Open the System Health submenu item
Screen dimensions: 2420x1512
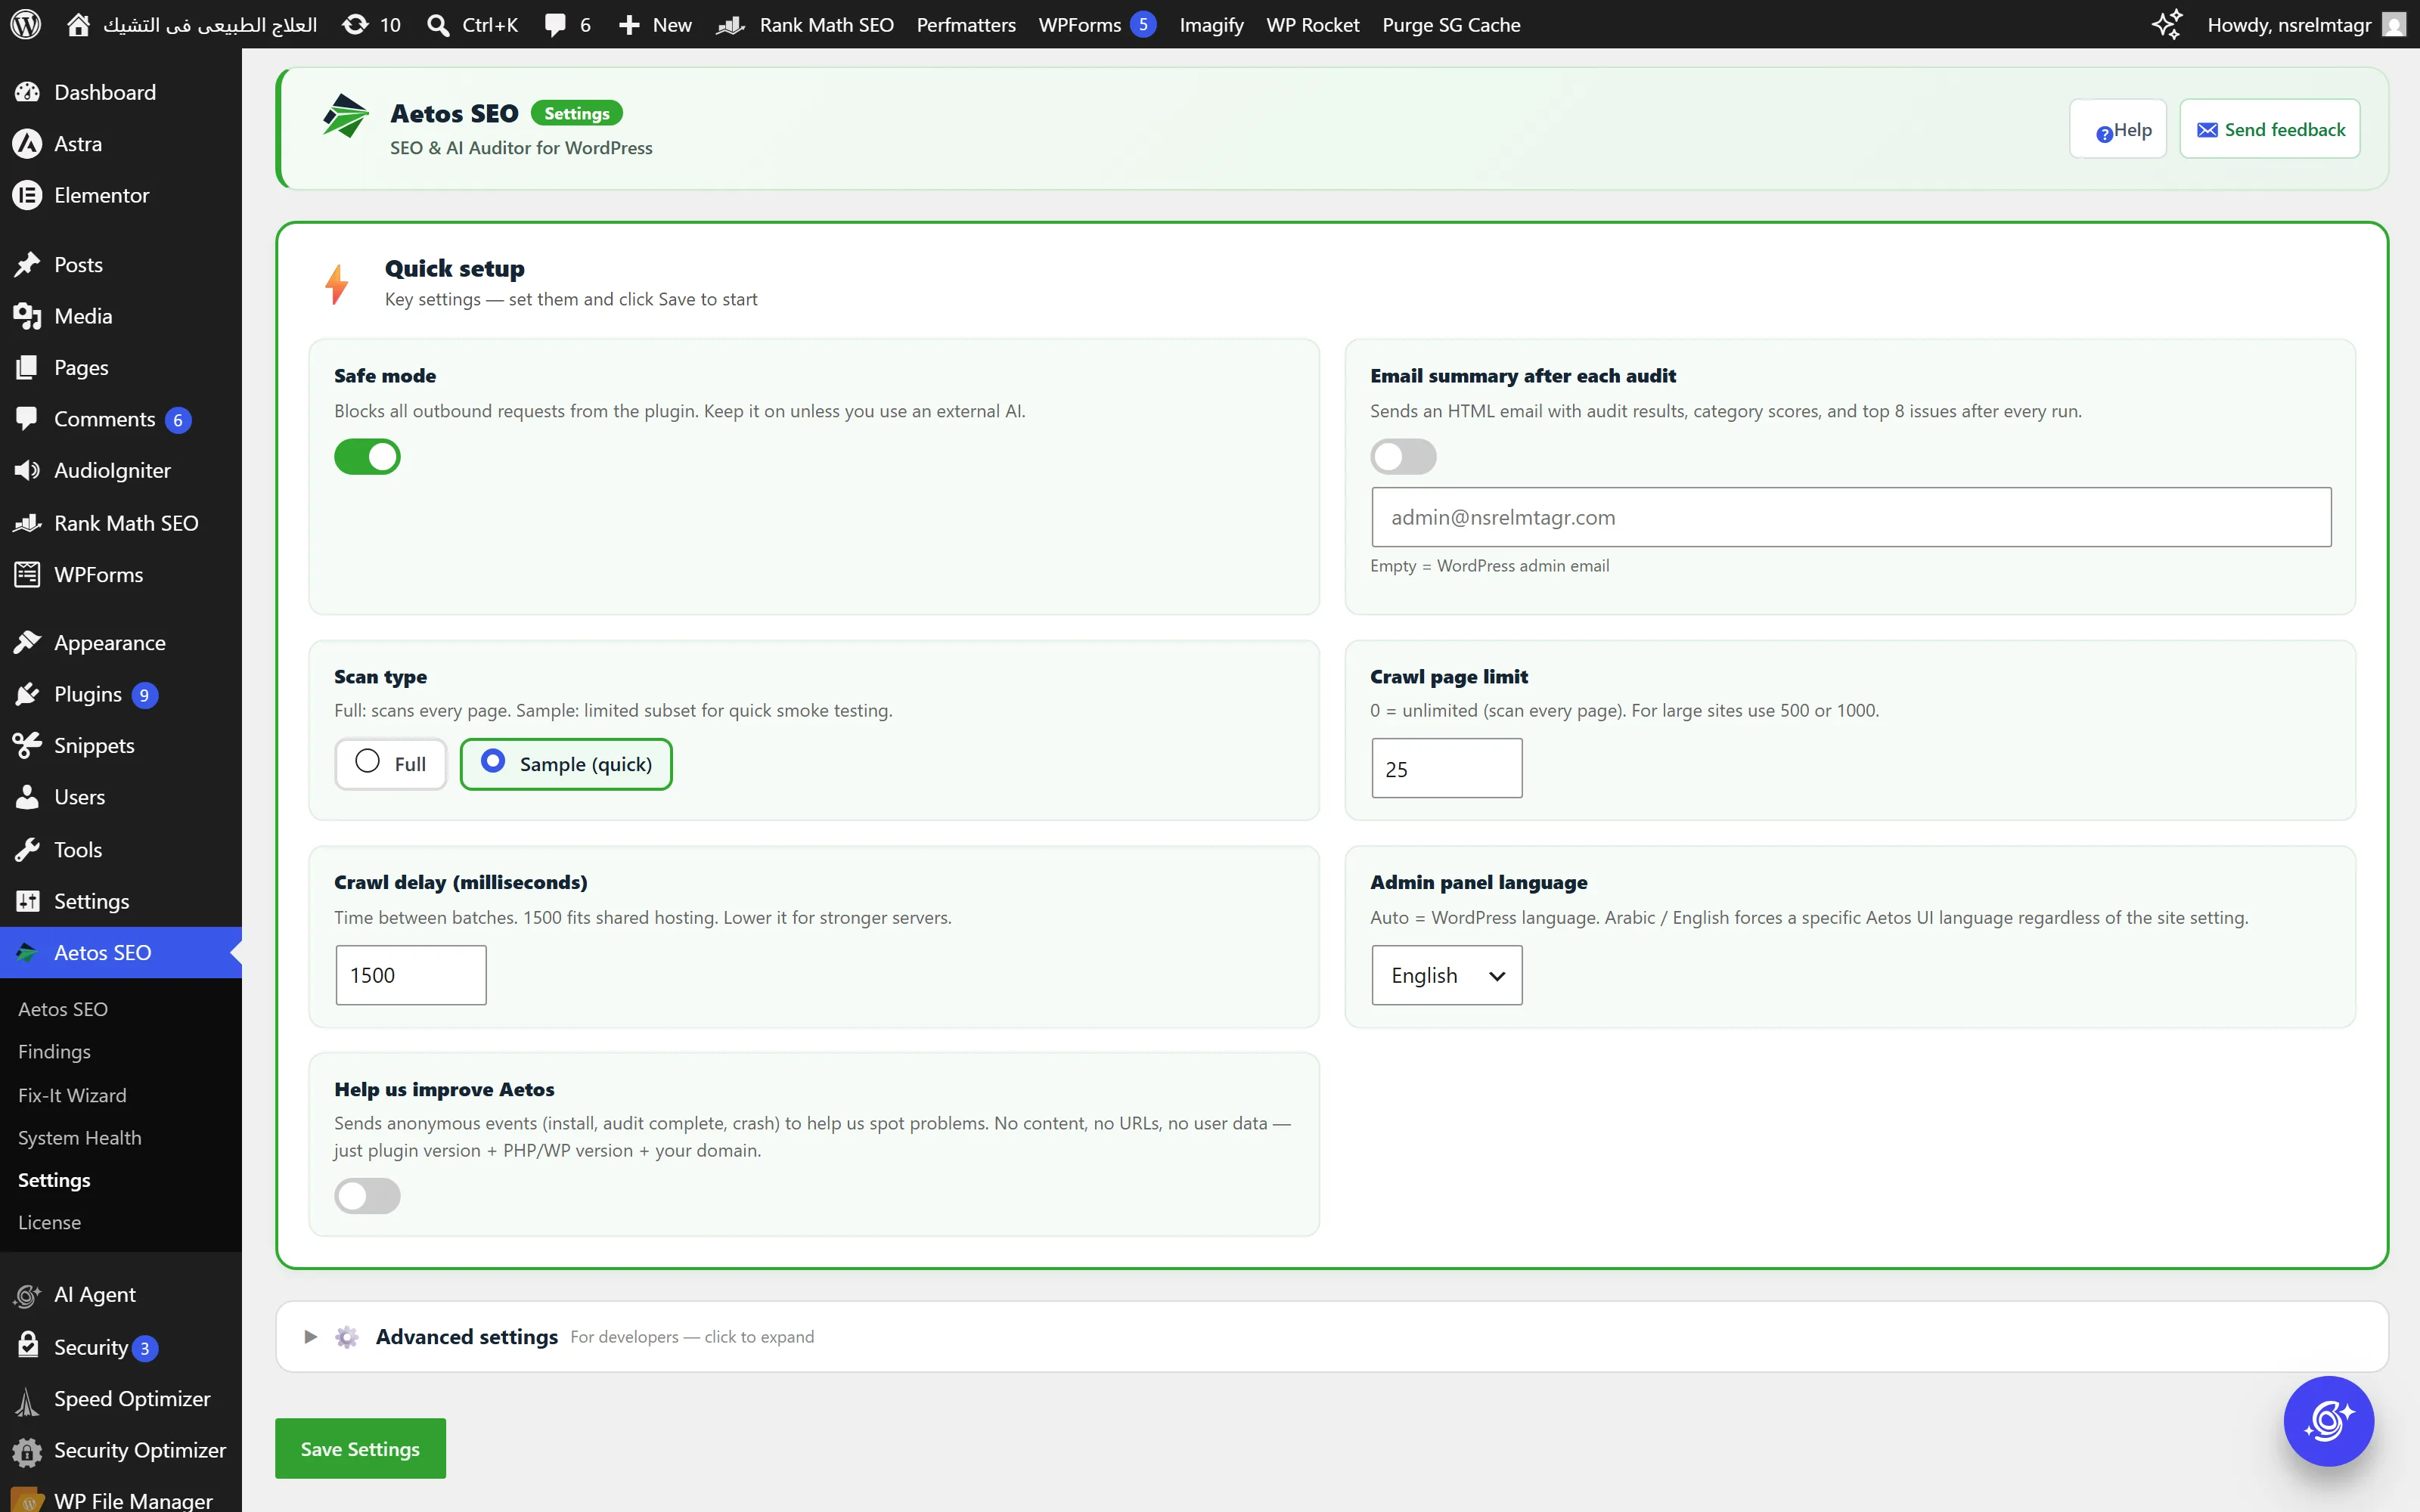point(80,1138)
